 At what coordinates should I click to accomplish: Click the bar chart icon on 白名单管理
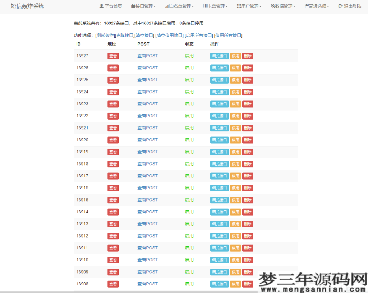(x=167, y=6)
